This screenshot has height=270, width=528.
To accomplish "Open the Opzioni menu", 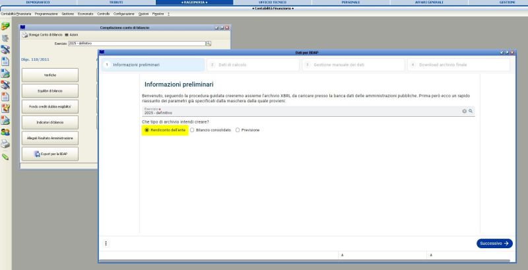I will 143,14.
